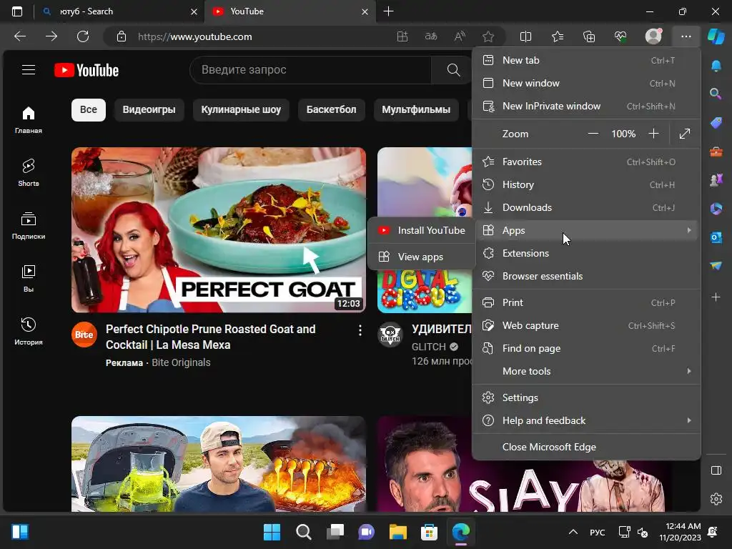Open Settings from the Edge menu
The height and width of the screenshot is (549, 732).
[586, 397]
